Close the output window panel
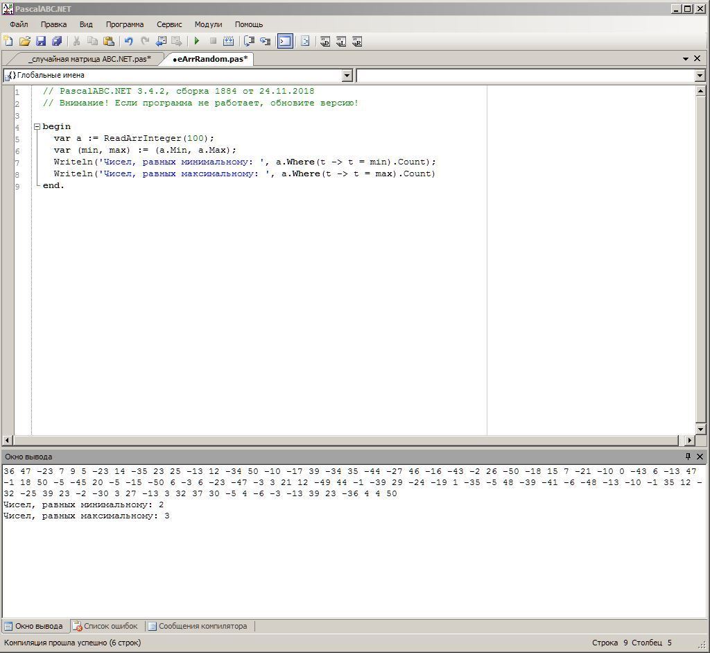The height and width of the screenshot is (653, 710). coord(700,457)
